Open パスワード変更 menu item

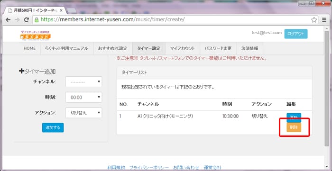coord(218,48)
